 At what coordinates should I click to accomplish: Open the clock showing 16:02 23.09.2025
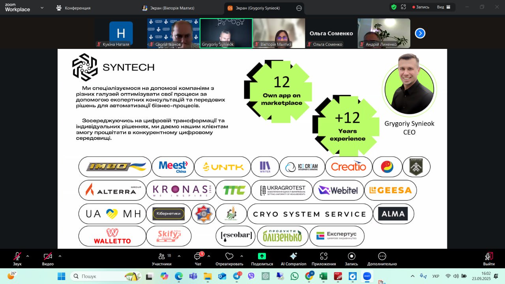[482, 276]
